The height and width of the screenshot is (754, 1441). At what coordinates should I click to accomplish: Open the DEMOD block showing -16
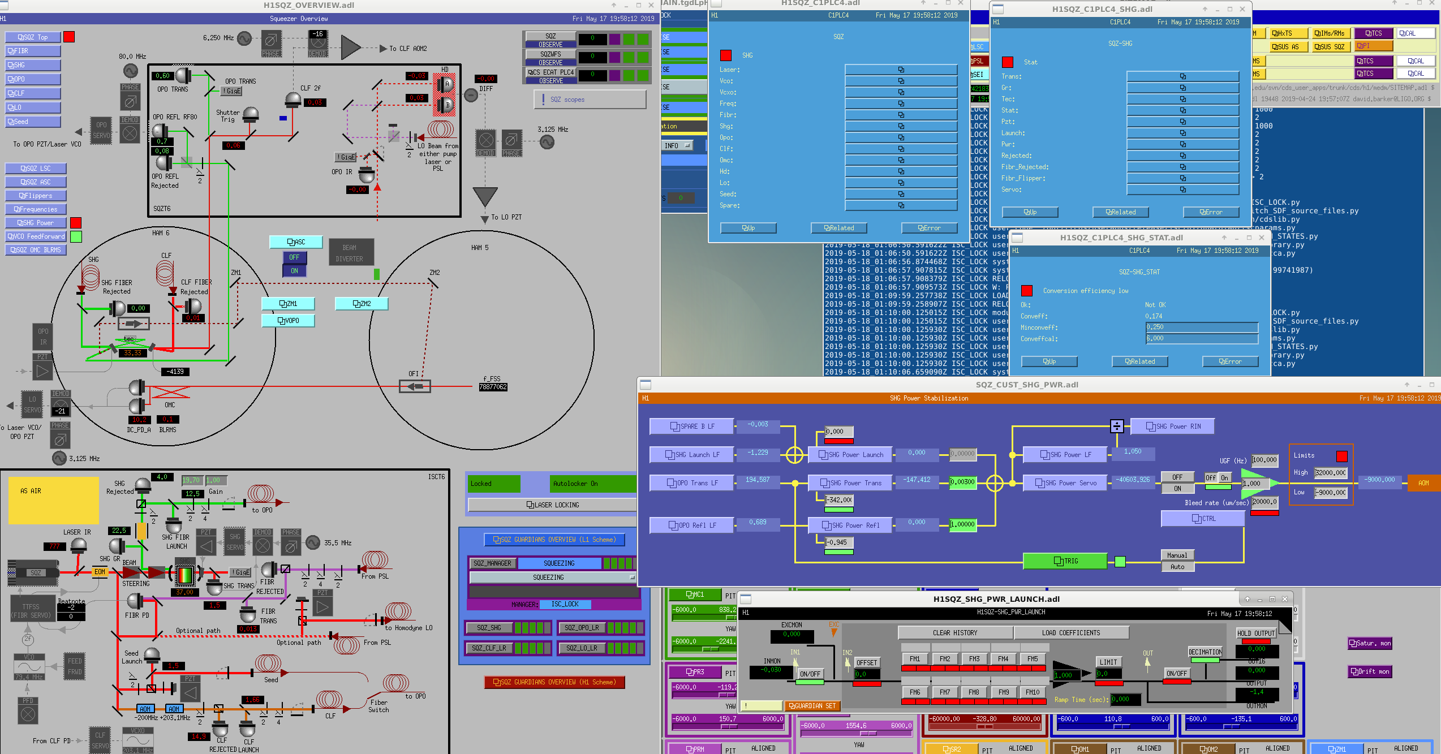click(318, 44)
